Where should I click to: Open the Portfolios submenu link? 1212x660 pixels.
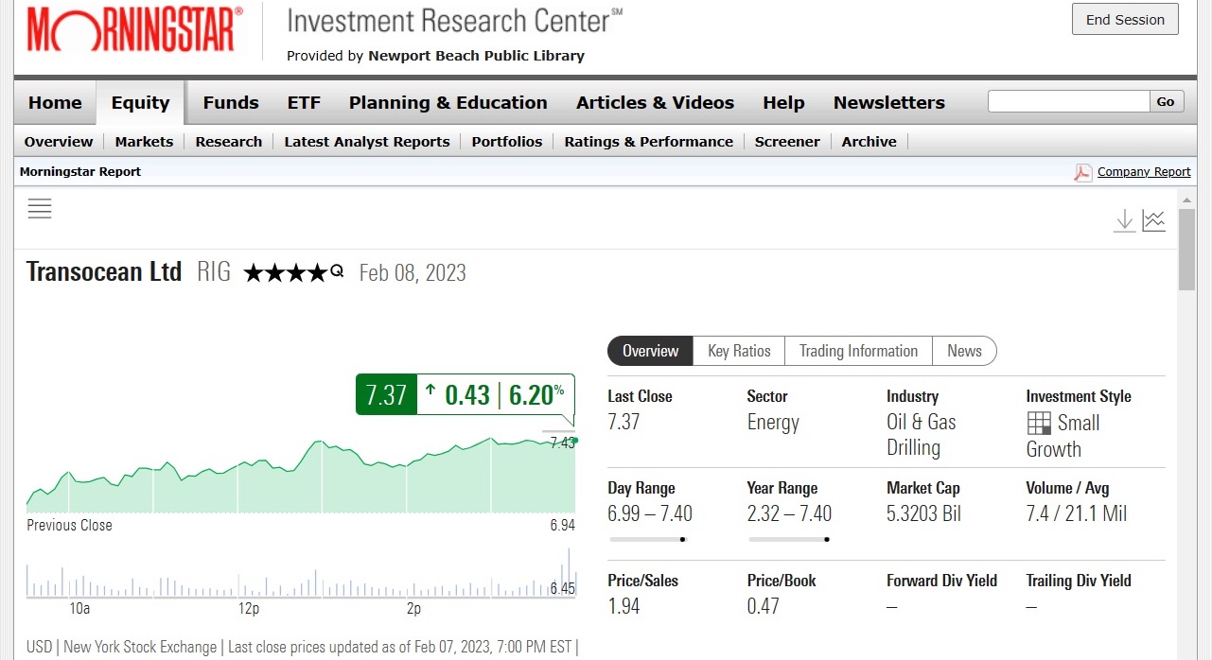pyautogui.click(x=507, y=142)
